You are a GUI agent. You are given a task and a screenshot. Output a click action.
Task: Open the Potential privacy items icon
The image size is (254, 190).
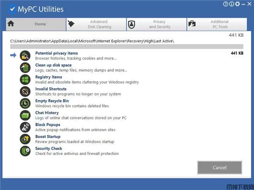click(x=25, y=56)
